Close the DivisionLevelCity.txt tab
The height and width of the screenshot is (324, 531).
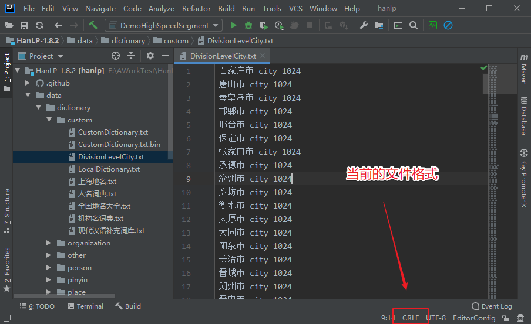pyautogui.click(x=263, y=56)
